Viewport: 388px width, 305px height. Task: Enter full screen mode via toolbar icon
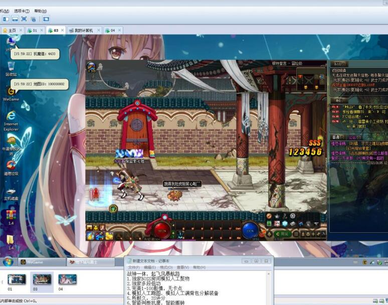(24, 19)
